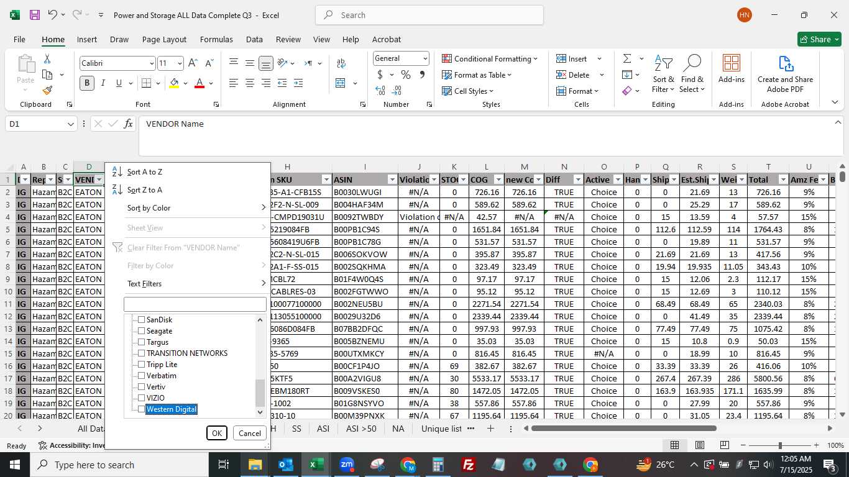
Task: Check the Vertiv filter checkbox
Action: pos(141,387)
